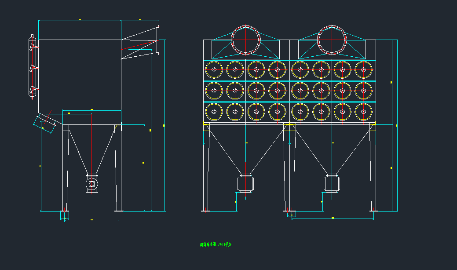The height and width of the screenshot is (270, 457).
Task: Click the left hopper cone in front view
Action: point(245,150)
